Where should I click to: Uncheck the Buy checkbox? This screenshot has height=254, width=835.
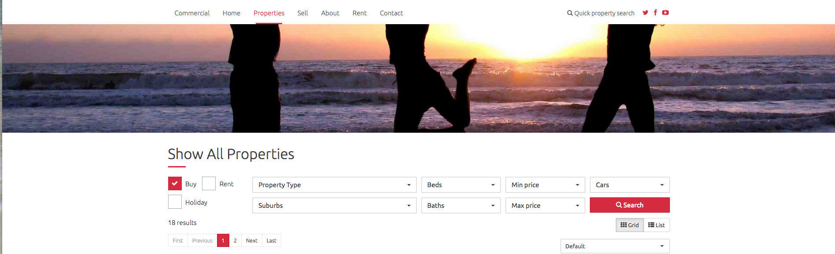tap(175, 183)
